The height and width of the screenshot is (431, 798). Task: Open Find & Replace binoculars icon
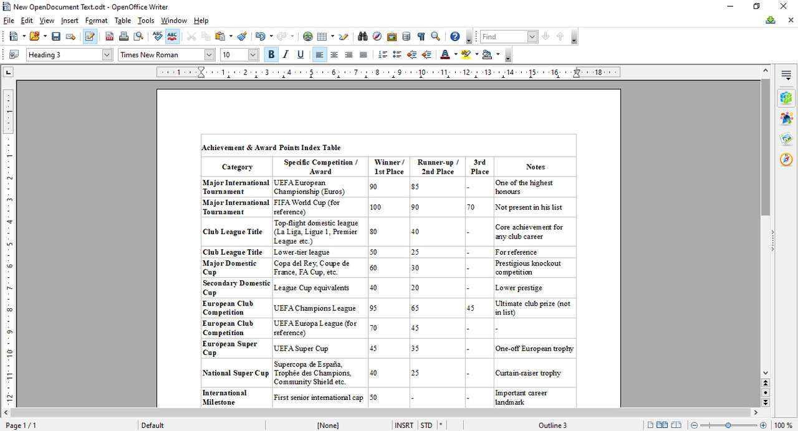pos(362,37)
